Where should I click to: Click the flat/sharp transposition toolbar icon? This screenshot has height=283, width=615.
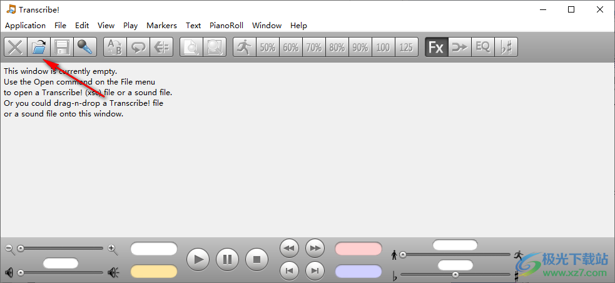[506, 48]
